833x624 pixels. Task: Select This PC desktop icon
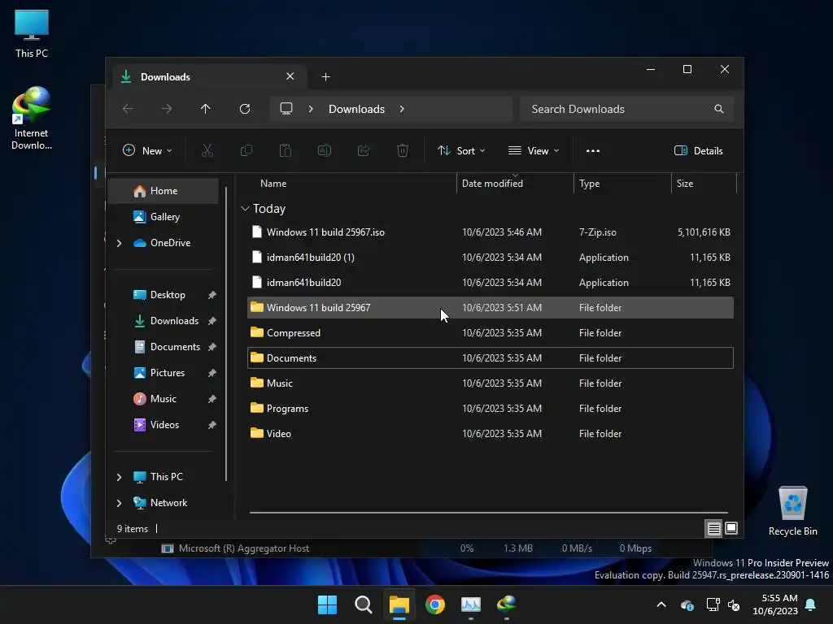(x=32, y=33)
